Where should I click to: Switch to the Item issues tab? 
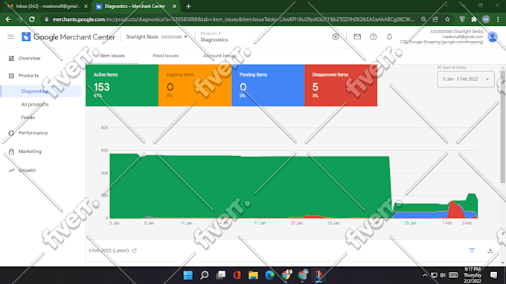pos(112,56)
